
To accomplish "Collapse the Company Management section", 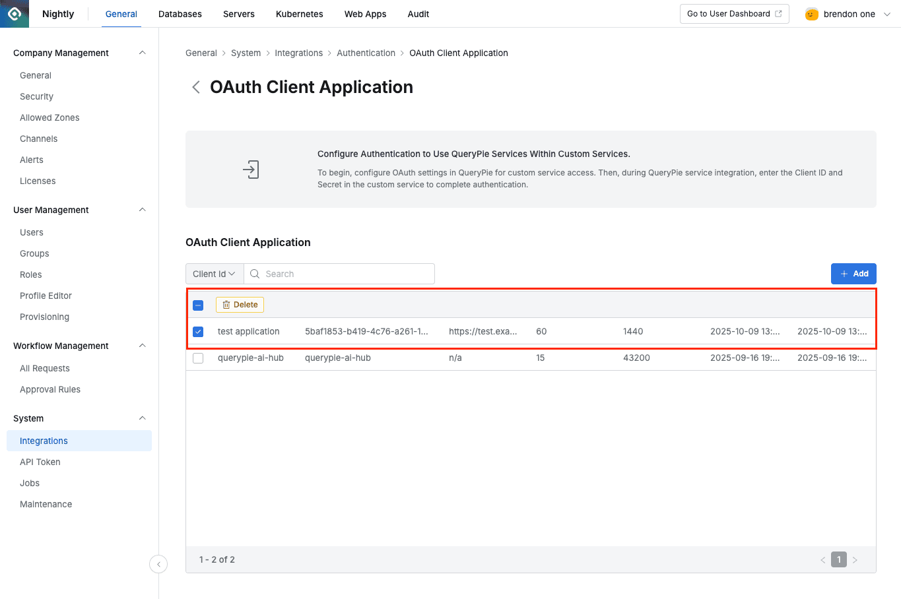I will [142, 52].
